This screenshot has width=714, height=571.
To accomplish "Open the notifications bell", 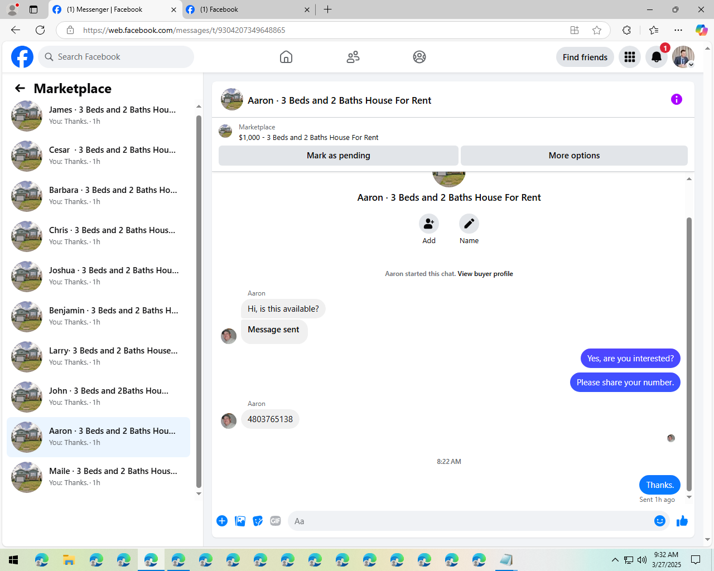I will point(657,57).
